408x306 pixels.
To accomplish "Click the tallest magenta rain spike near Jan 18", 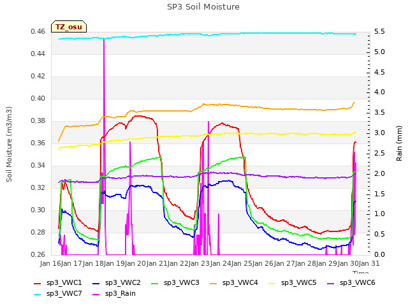I will tap(104, 104).
